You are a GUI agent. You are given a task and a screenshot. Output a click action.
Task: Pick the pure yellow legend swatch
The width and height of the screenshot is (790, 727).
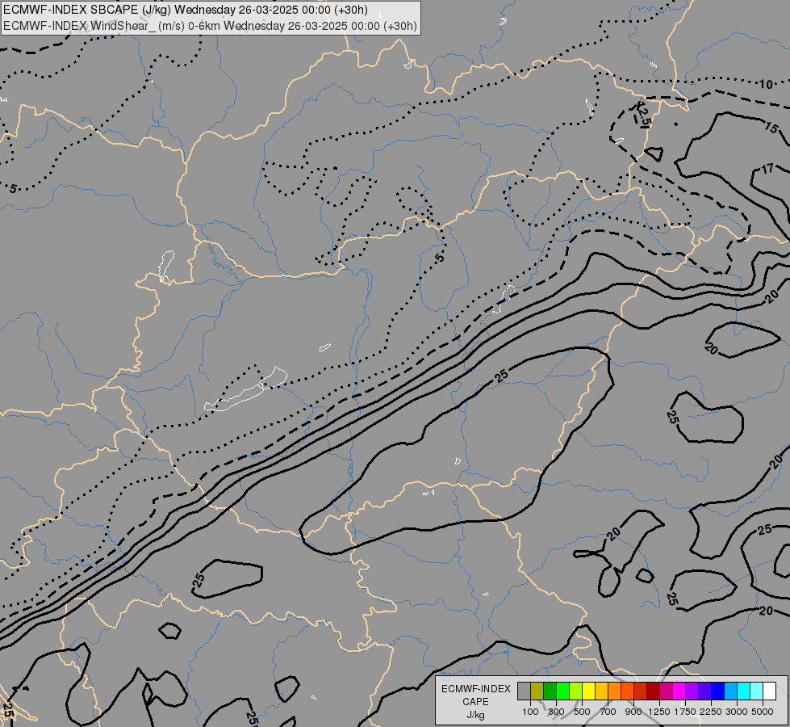tap(589, 691)
